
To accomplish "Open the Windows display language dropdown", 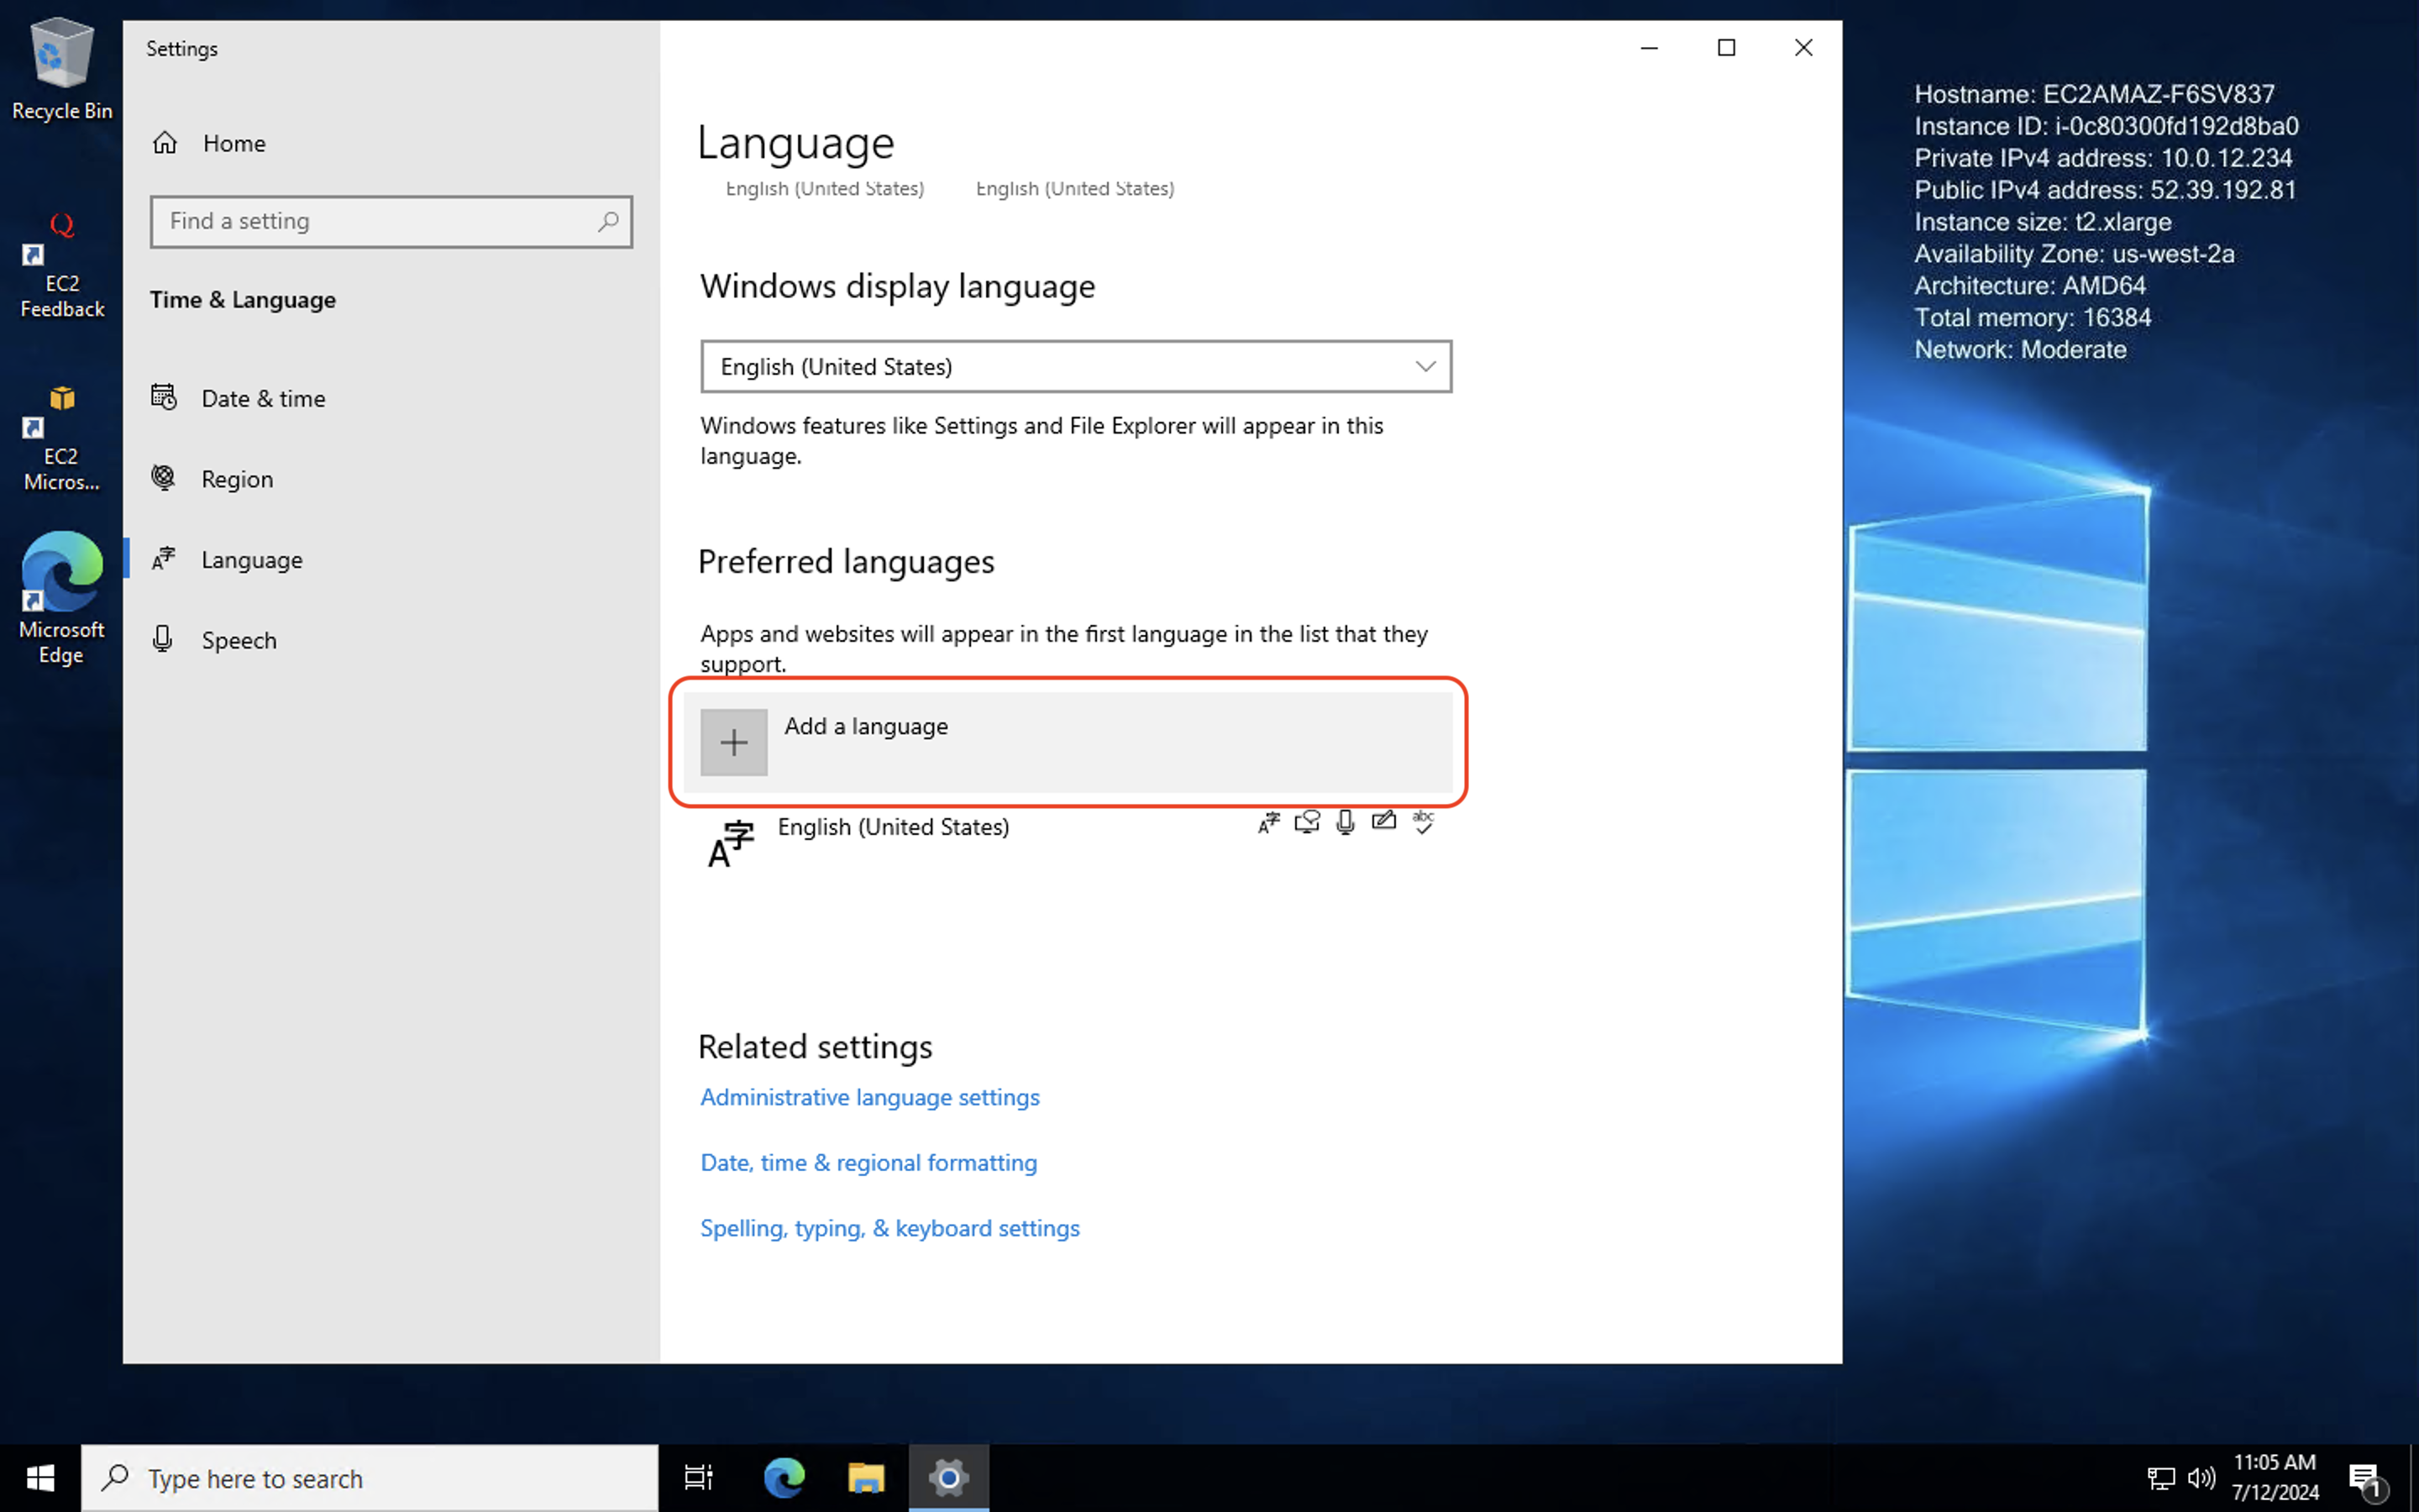I will (1076, 366).
